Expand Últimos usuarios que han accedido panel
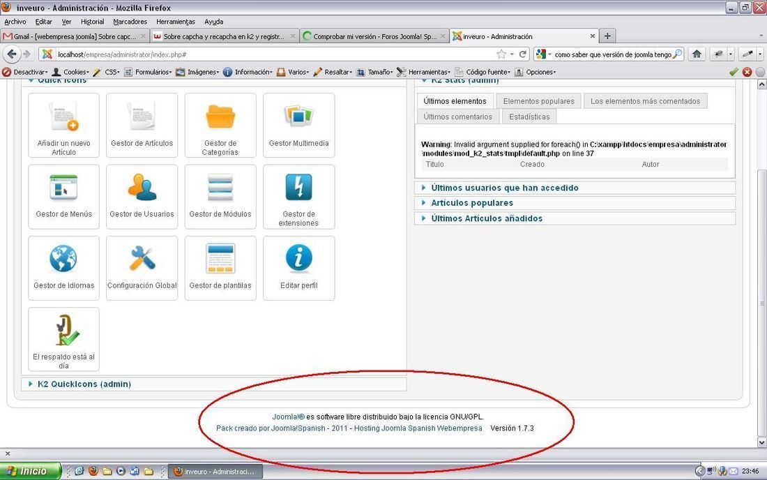The width and height of the screenshot is (767, 480). (575, 188)
